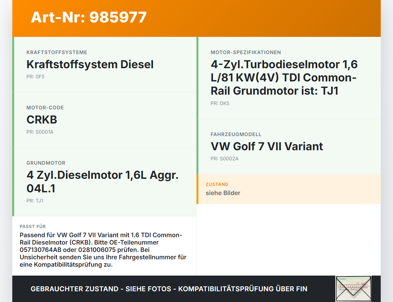The height and width of the screenshot is (302, 393).
Task: Click the MOTOR-SPEZIFIKATIONEN category label
Action: tap(246, 53)
